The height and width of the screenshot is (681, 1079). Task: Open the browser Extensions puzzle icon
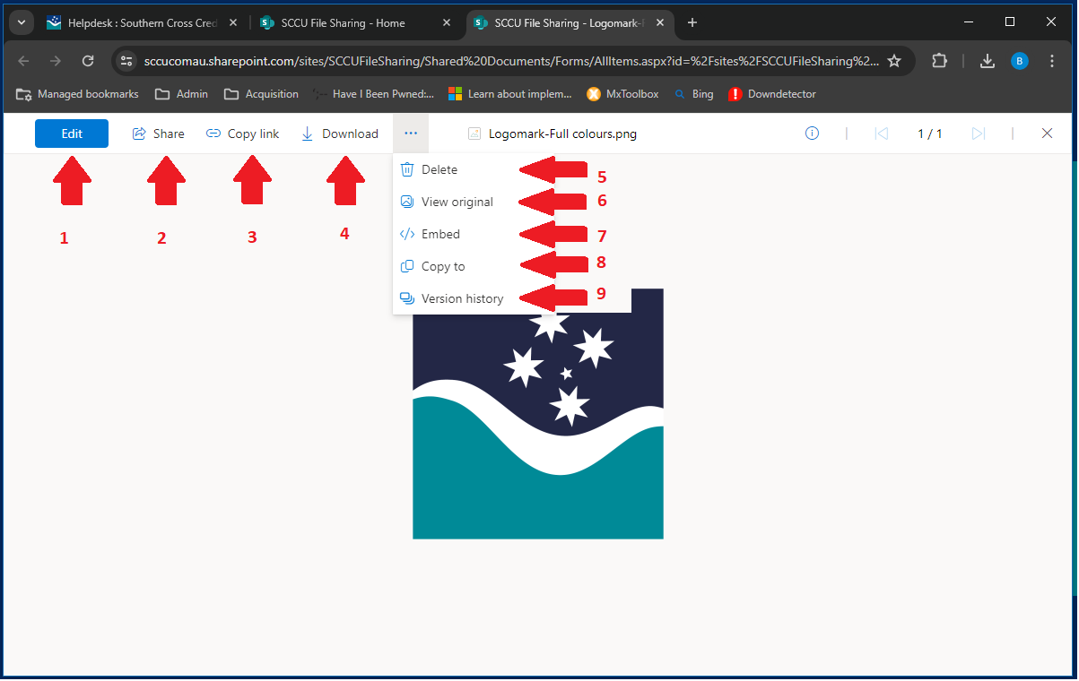[x=939, y=61]
